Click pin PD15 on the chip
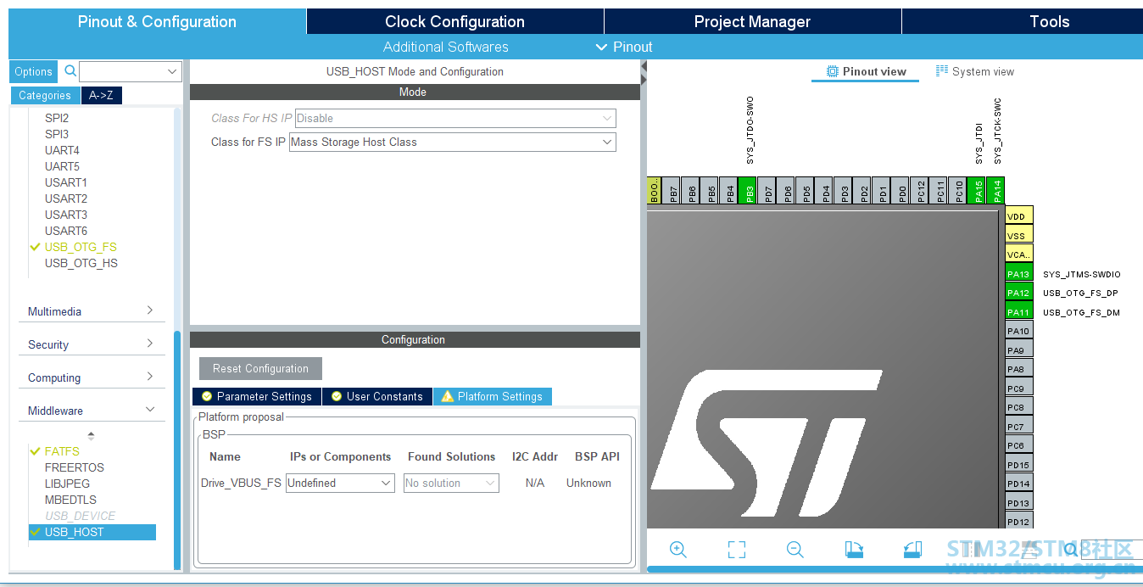Screen dimensions: 1143x587 coord(1018,465)
